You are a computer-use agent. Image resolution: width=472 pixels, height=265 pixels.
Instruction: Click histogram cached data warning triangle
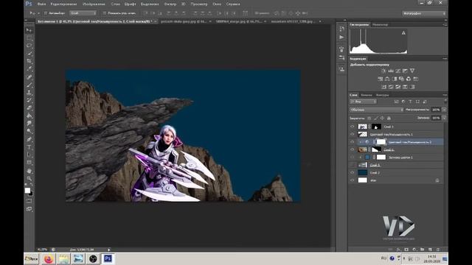pyautogui.click(x=403, y=32)
